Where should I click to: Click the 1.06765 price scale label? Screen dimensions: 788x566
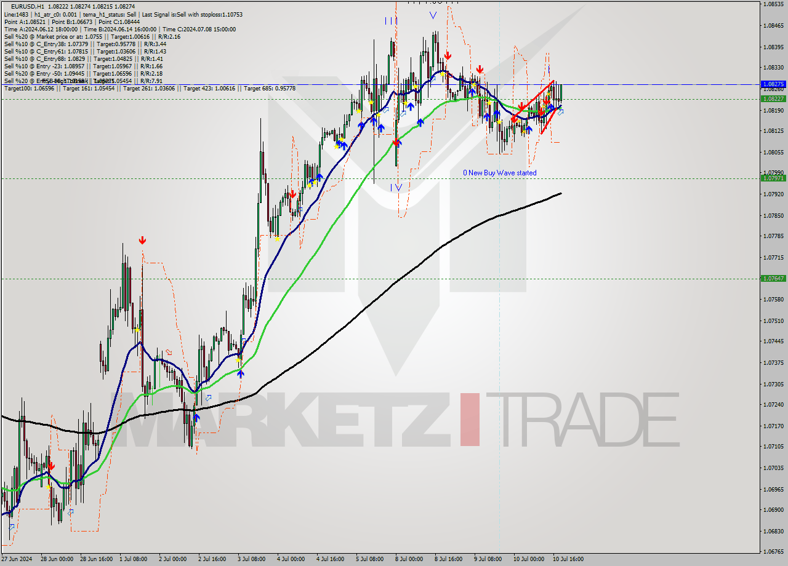click(x=773, y=551)
